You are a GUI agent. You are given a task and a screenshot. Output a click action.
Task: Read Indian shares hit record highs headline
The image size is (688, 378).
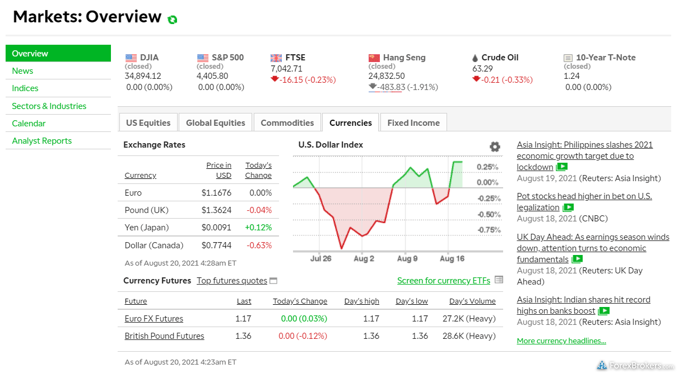583,305
